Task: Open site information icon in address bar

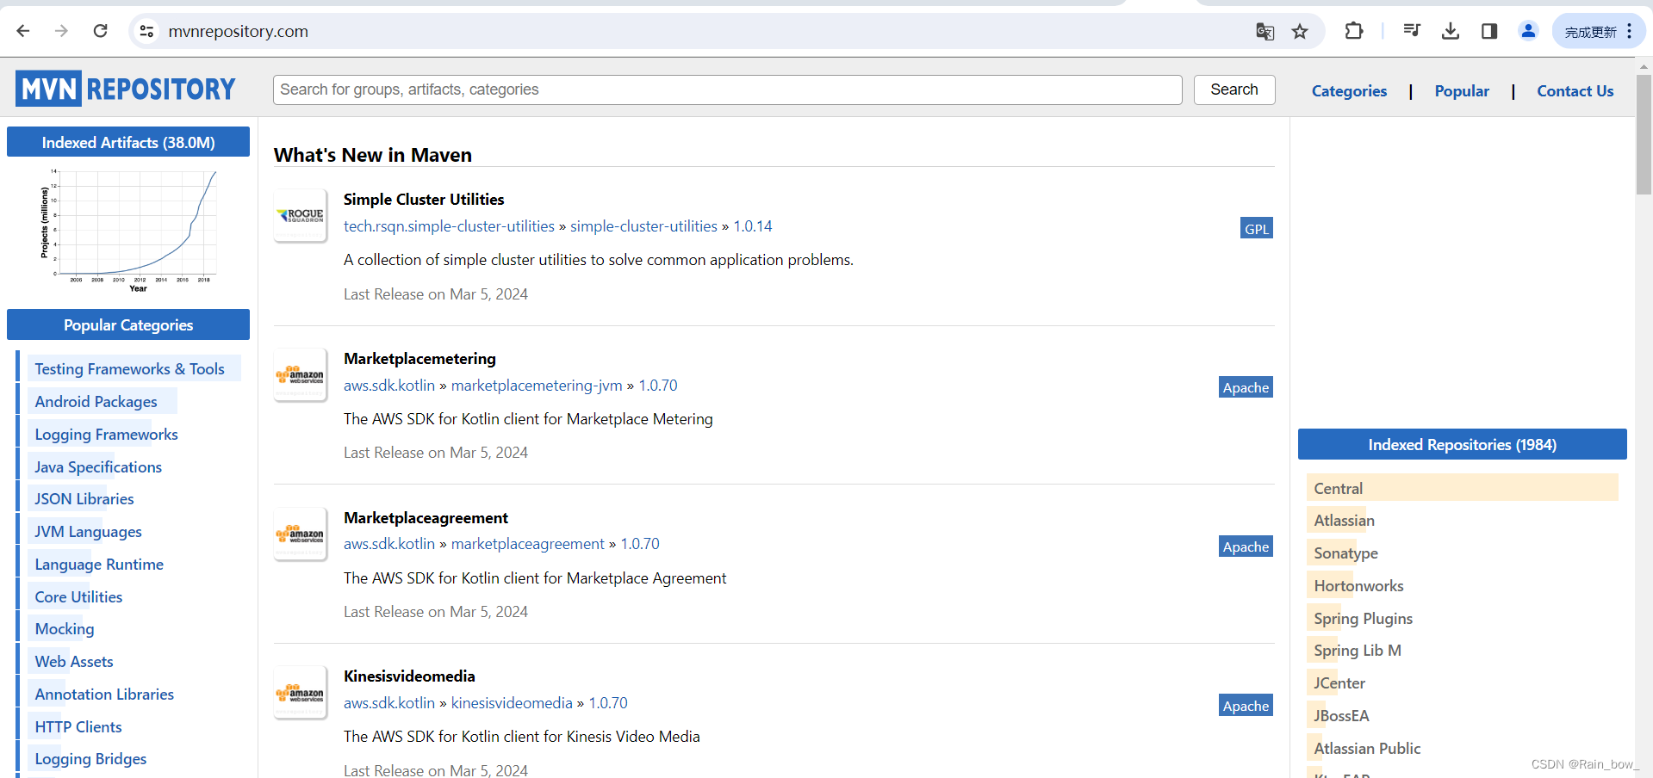Action: 146,31
